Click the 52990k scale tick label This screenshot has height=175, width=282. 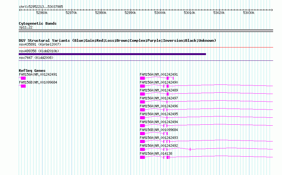click(131, 13)
